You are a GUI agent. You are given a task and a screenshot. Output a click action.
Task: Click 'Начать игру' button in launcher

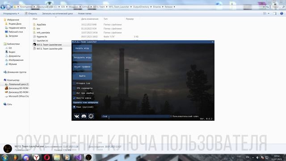pos(82,48)
